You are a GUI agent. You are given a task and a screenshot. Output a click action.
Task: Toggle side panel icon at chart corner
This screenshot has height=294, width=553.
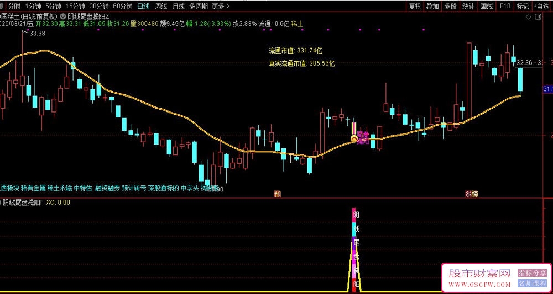click(x=538, y=17)
